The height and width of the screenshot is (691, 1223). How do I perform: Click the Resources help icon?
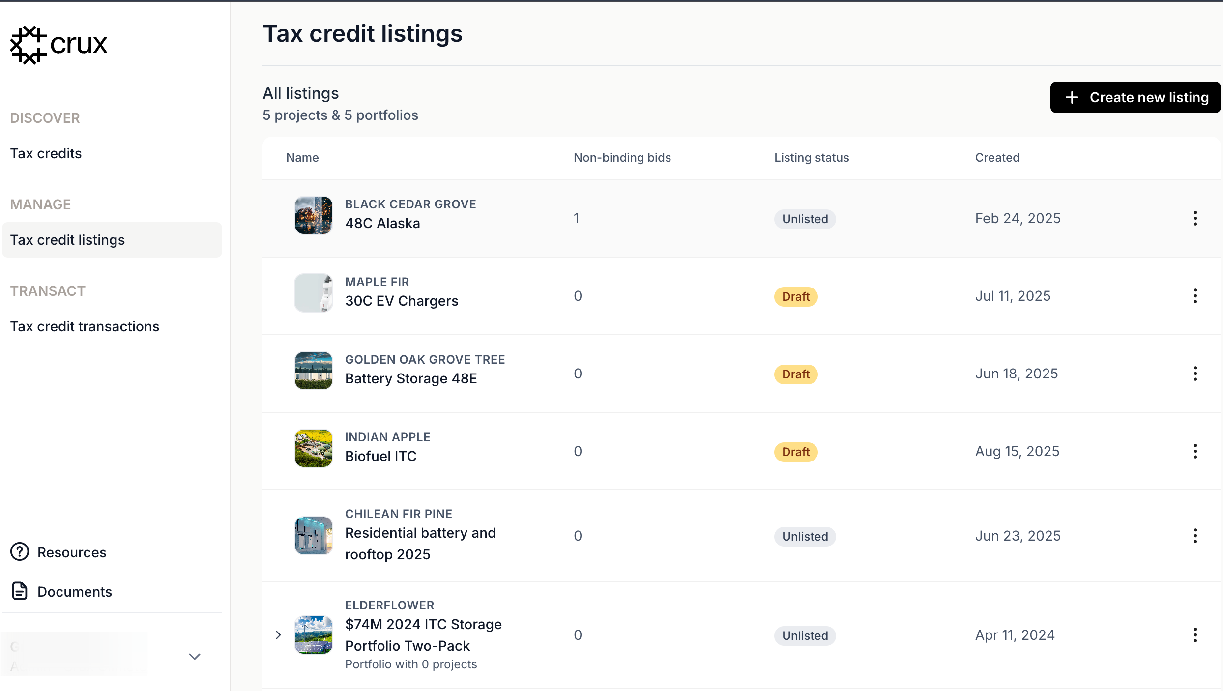[x=20, y=552]
